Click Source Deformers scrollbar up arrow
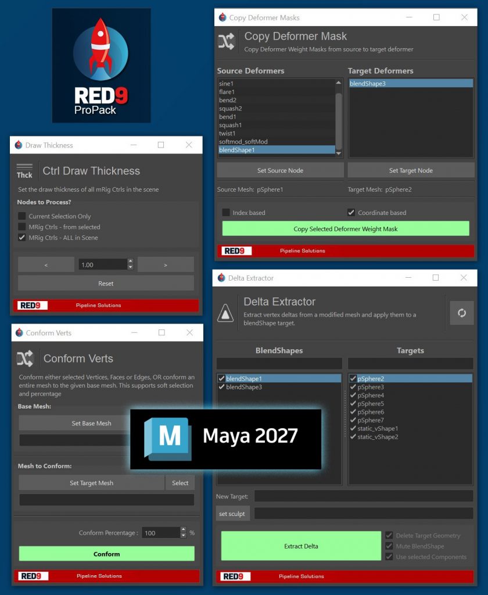 (x=339, y=83)
